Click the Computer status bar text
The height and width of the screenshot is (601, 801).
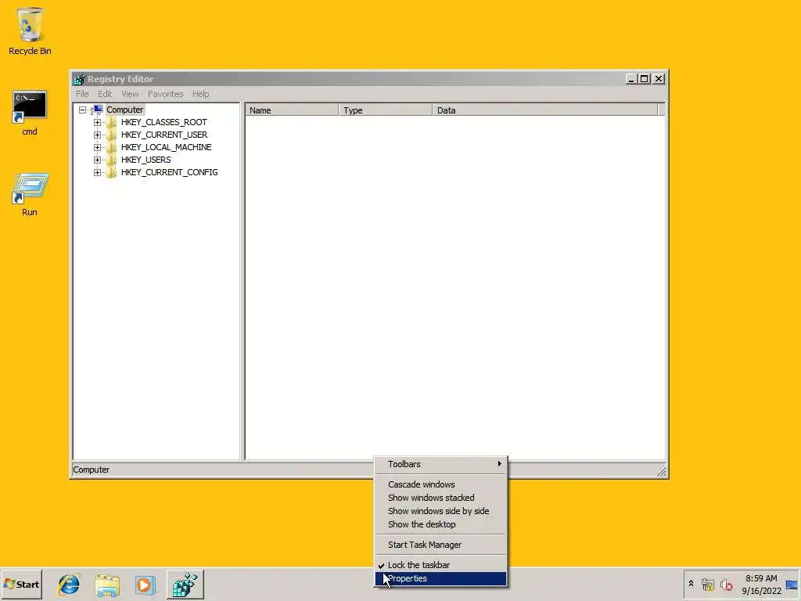(91, 470)
